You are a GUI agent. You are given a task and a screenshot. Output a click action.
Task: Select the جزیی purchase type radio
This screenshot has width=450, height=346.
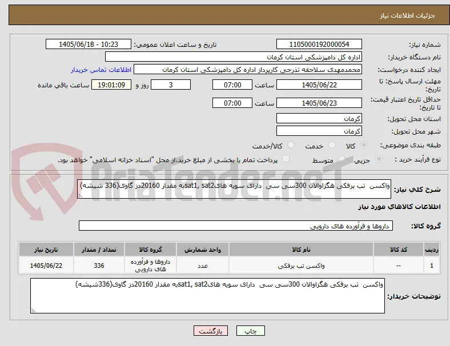379,159
